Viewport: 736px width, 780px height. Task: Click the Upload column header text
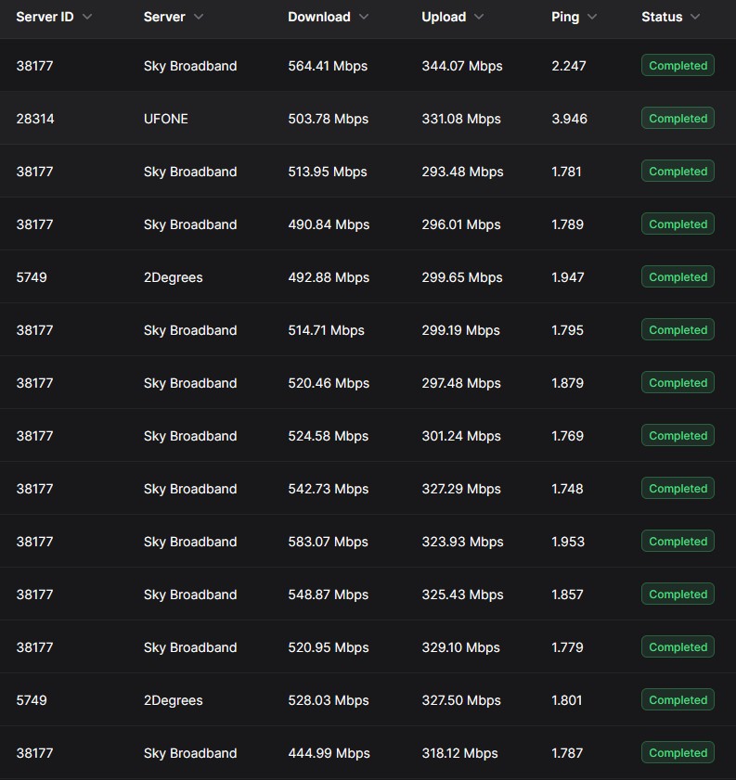coord(444,17)
